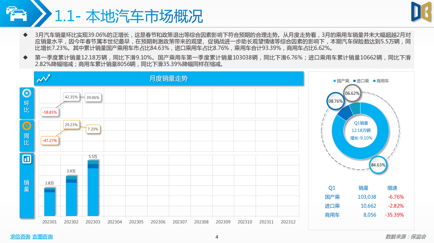Screen dimensions: 434x243
Task: Click the 3.9万 bar label
Action: point(71,171)
